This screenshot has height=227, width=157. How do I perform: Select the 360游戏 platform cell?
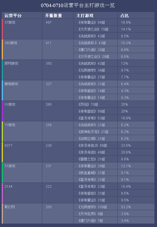click(x=23, y=50)
